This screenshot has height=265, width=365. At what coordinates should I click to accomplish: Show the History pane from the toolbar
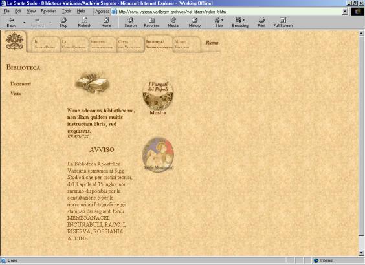(195, 23)
